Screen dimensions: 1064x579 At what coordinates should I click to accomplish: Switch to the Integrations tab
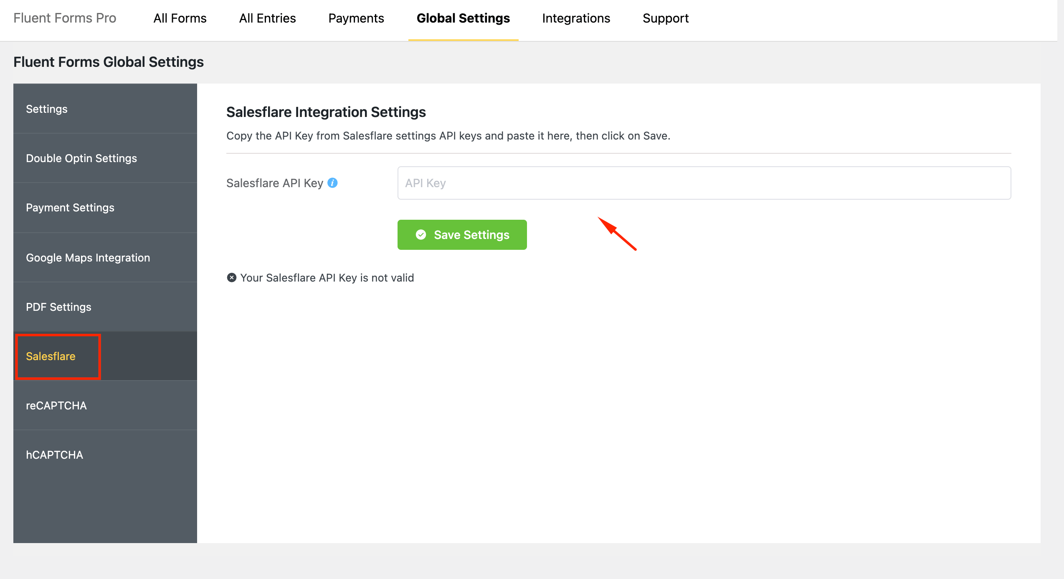(x=576, y=18)
